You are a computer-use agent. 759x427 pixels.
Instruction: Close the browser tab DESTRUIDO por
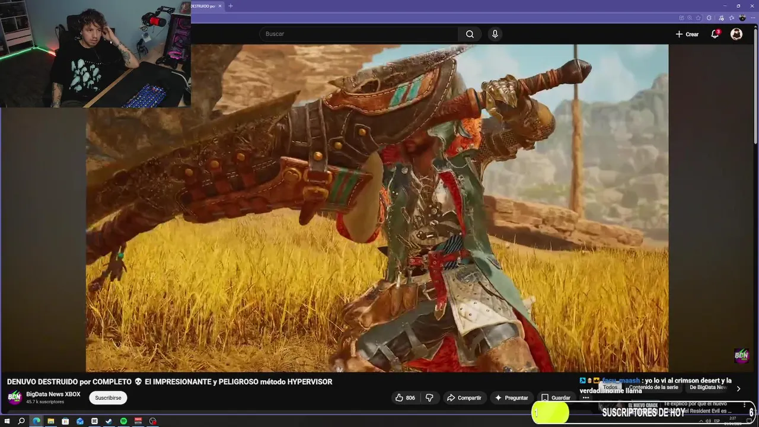pos(220,6)
